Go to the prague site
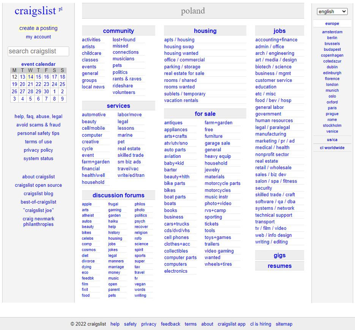 pyautogui.click(x=332, y=114)
